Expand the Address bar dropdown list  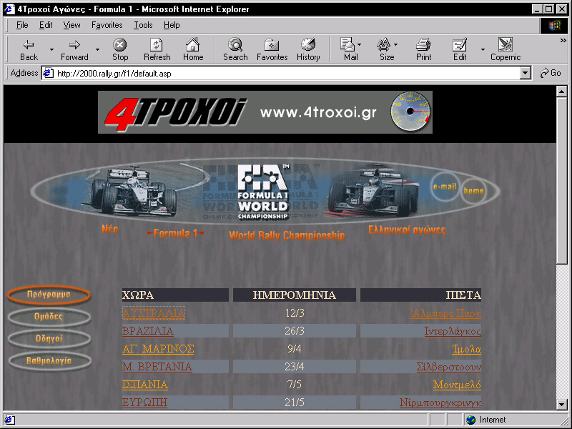pos(525,74)
